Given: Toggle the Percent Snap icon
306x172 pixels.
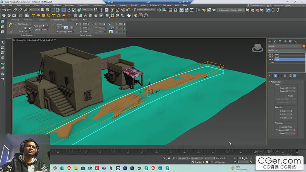Looking at the screenshot, I should (x=123, y=10).
